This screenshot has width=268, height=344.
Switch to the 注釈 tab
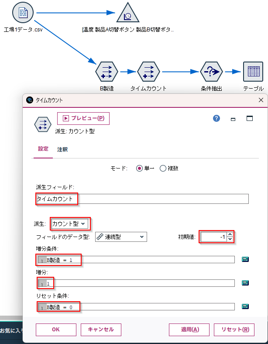pyautogui.click(x=62, y=149)
